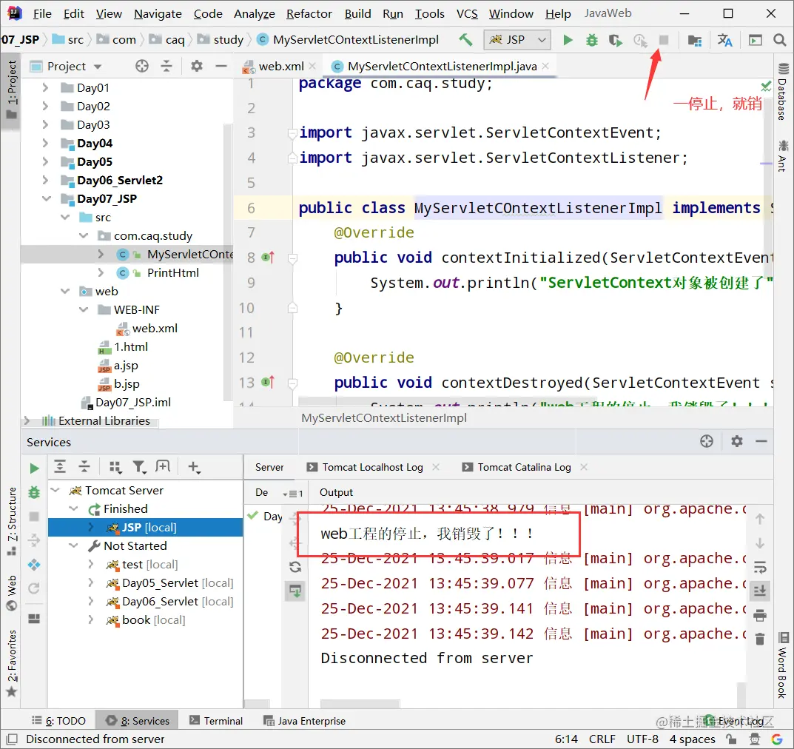Click the Stop button in the toolbar
Screen dimensions: 794x749
coord(663,39)
